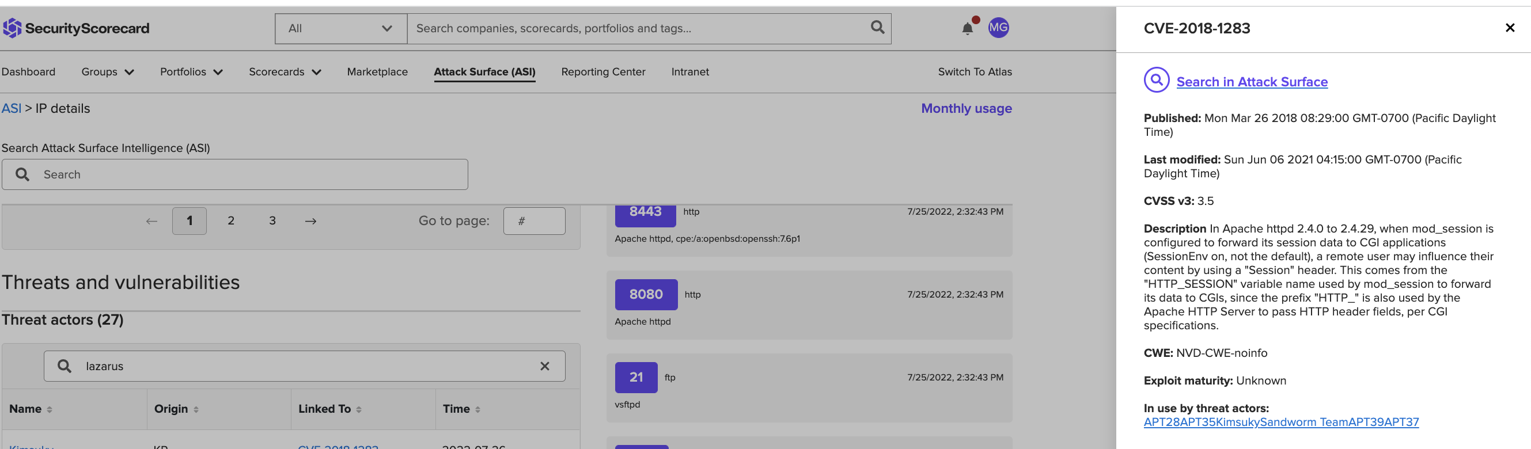Open the notifications bell
Viewport: 1531px width, 449px height.
pyautogui.click(x=968, y=28)
